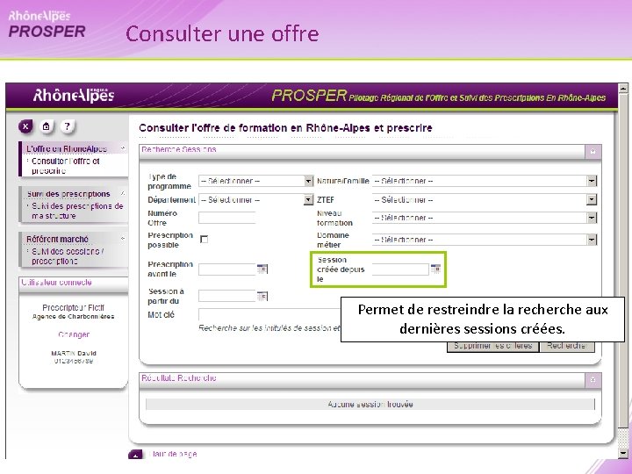Screen dimensions: 632x474
Task: Click scrollbar down arrow at right edge
Action: pos(623,454)
